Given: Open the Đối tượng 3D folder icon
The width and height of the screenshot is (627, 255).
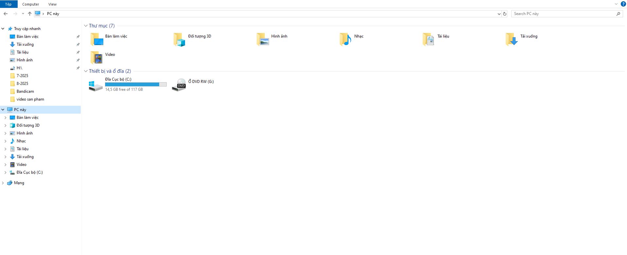Looking at the screenshot, I should pos(179,40).
